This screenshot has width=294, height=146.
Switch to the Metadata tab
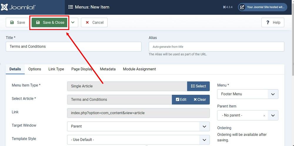[x=108, y=69]
